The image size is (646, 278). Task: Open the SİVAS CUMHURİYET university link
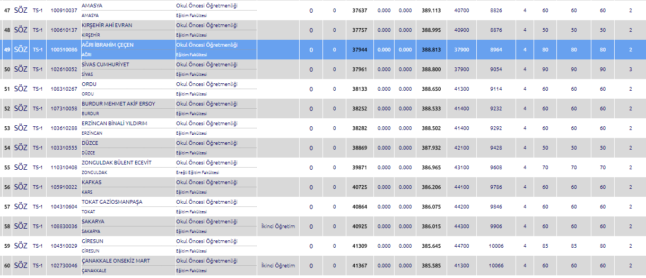point(105,65)
